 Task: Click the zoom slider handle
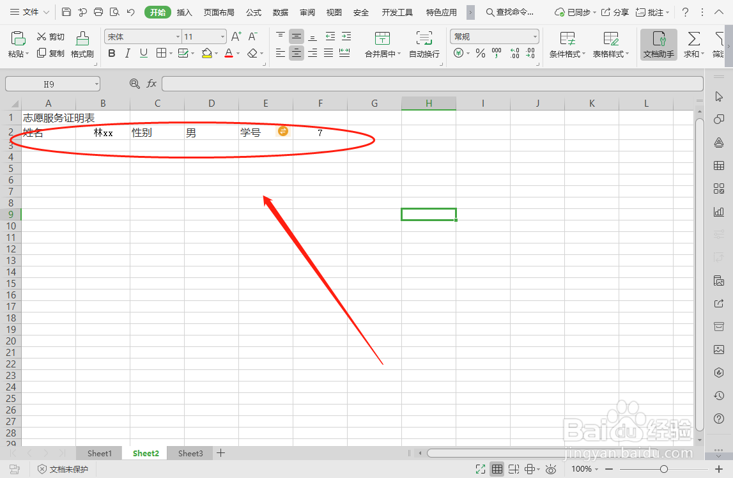coord(664,469)
